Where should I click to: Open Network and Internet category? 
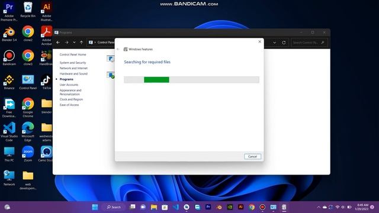pyautogui.click(x=73, y=68)
